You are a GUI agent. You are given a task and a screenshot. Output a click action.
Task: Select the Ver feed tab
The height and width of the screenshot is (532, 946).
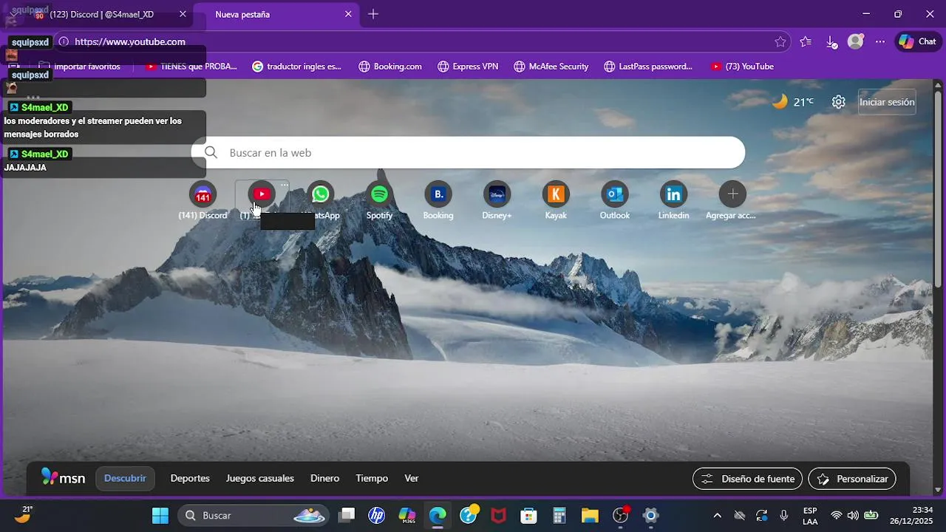[412, 478]
